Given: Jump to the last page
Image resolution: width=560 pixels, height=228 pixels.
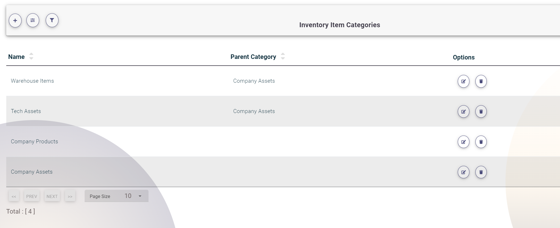Looking at the screenshot, I should tap(70, 196).
